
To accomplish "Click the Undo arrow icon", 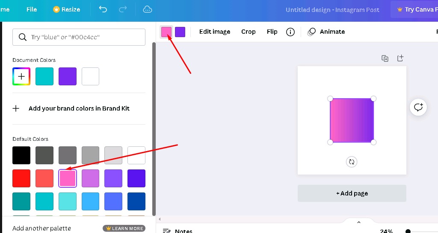I will point(103,9).
